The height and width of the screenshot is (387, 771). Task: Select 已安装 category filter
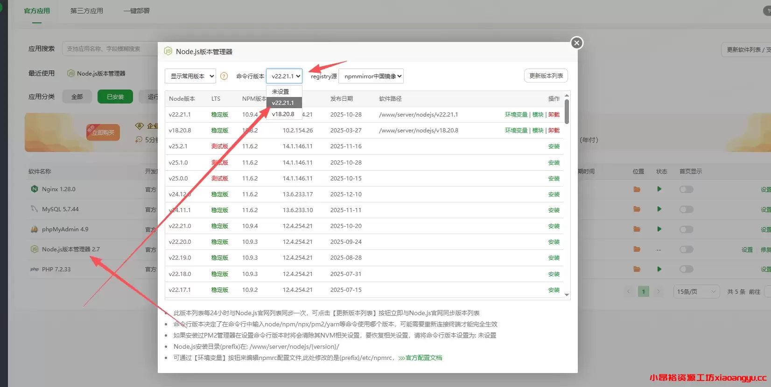[x=115, y=97]
